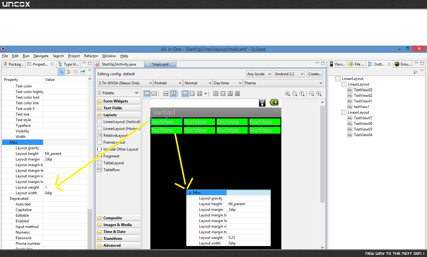Set horizontal orientation in layout toolbar
Screen dimensions: 427x257
click(x=147, y=93)
